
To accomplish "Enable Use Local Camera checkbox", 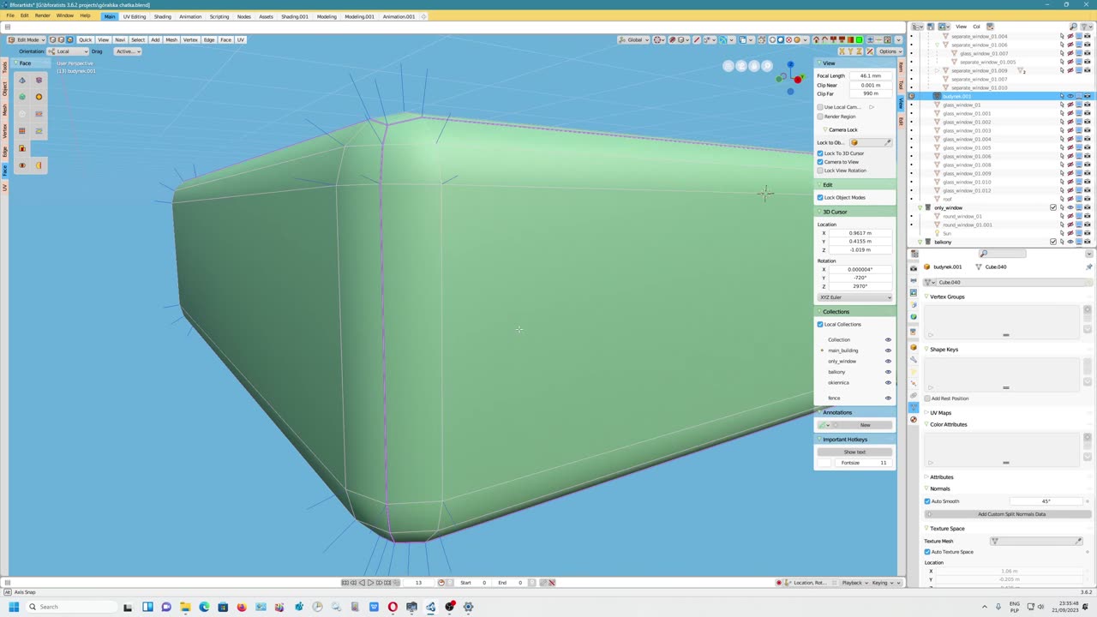I will (820, 107).
